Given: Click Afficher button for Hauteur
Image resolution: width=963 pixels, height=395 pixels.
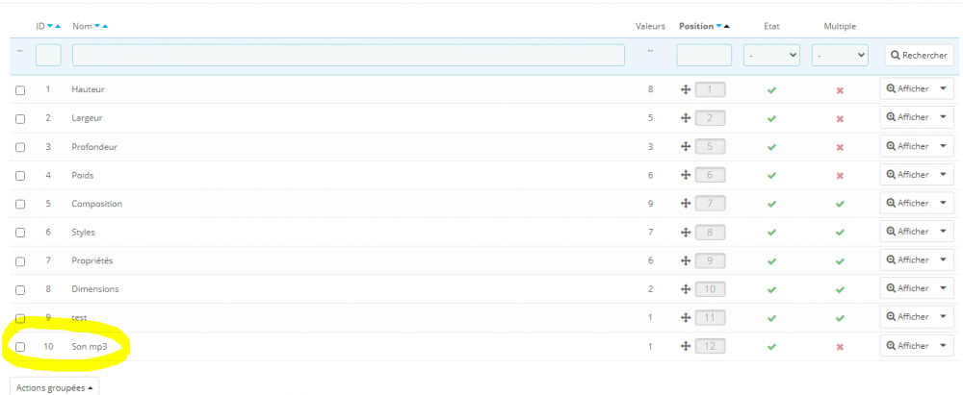Looking at the screenshot, I should click(x=908, y=88).
